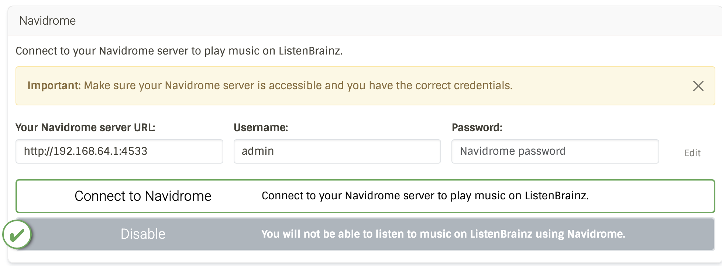Click the green checkmark badge
The image size is (722, 266).
coord(17,235)
